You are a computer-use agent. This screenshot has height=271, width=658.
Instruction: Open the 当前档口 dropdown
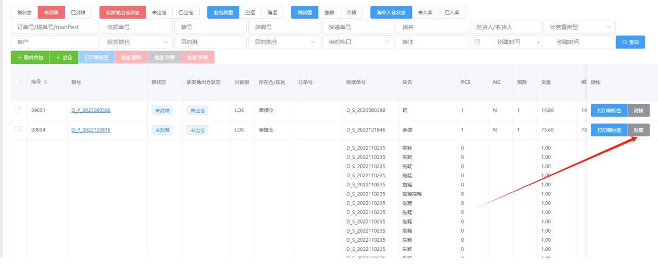[x=358, y=42]
